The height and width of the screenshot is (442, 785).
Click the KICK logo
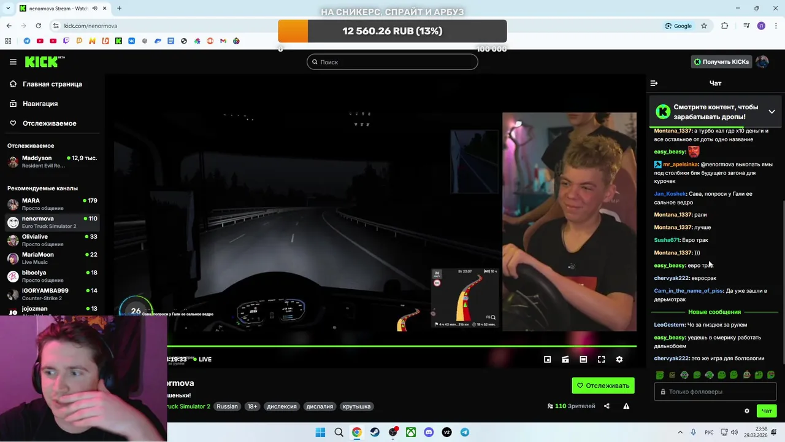coord(44,61)
